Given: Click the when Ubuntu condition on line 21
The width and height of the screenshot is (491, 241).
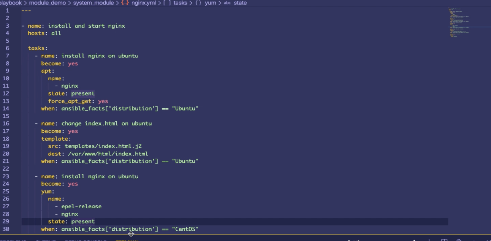Looking at the screenshot, I should 120,161.
